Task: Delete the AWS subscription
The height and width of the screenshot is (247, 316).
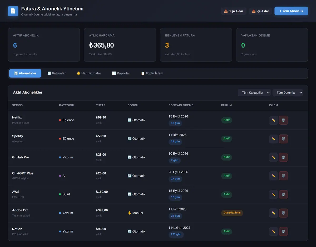Action: [283, 194]
